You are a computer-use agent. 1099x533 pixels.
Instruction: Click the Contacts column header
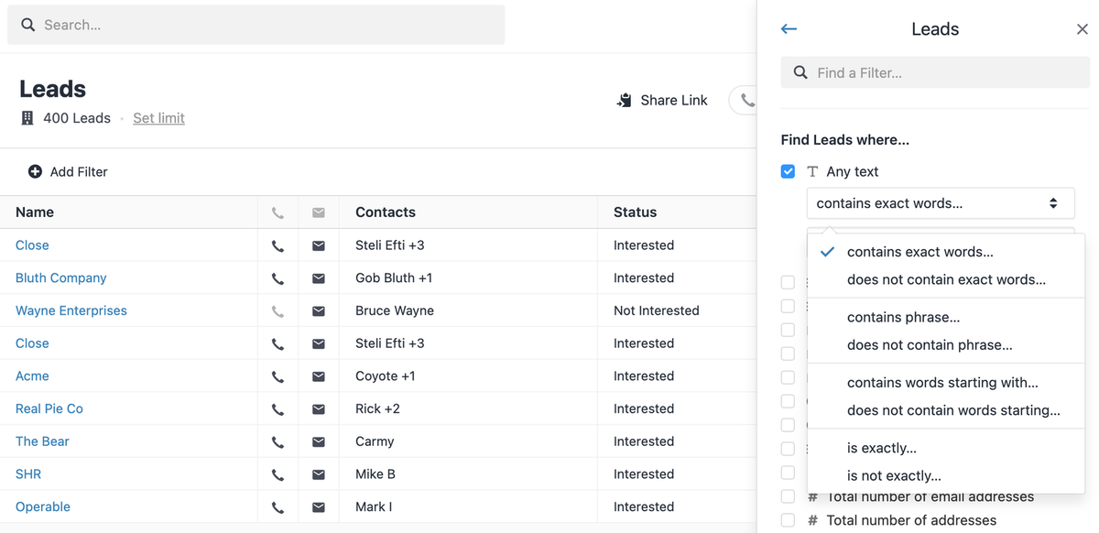386,212
